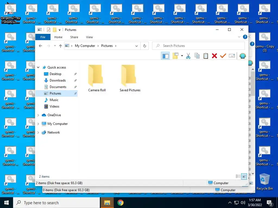Switch to the Home ribbon tab
The height and width of the screenshot is (208, 278).
[58, 37]
